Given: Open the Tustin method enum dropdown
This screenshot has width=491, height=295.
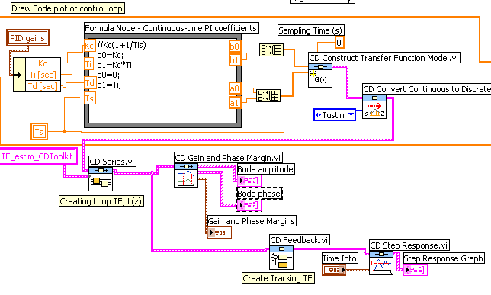Looking at the screenshot, I should coord(335,115).
